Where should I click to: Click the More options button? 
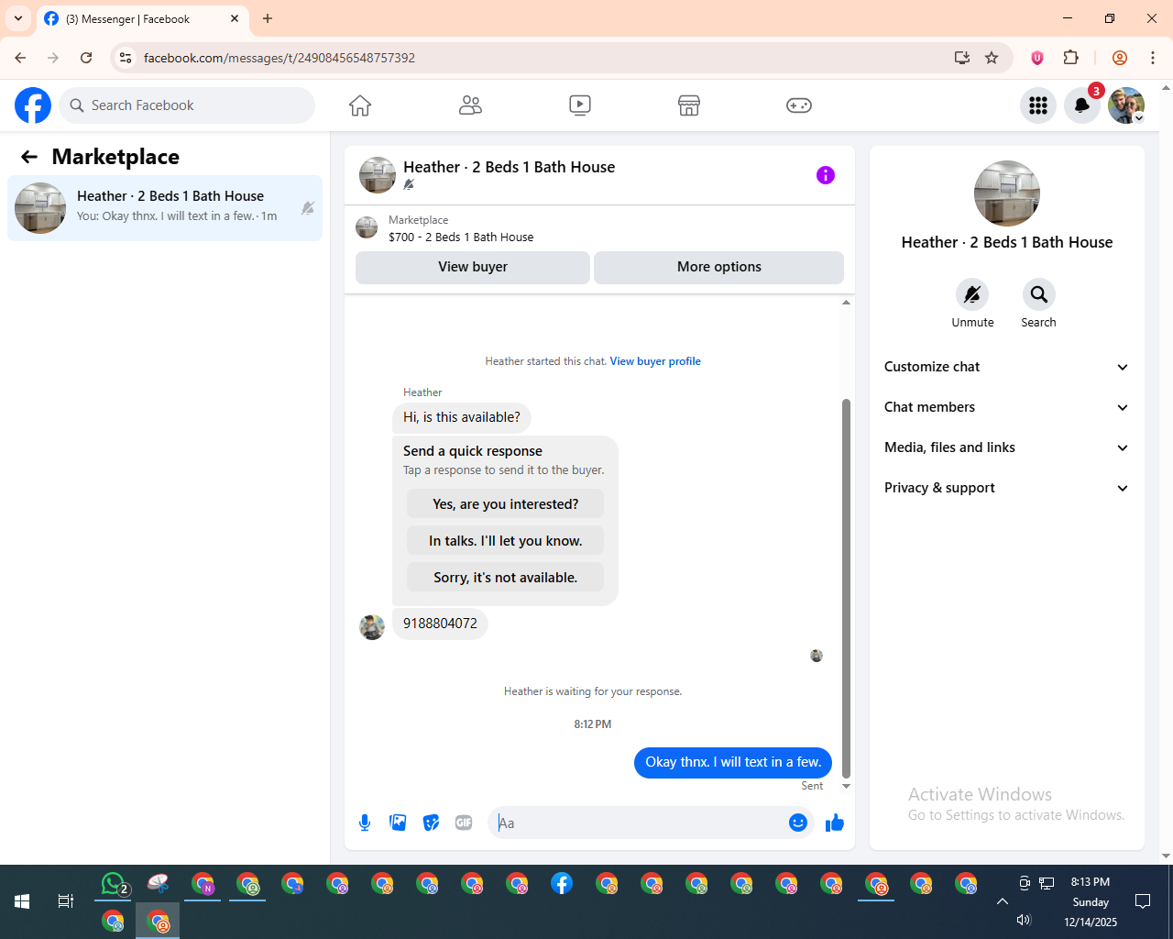coord(719,267)
